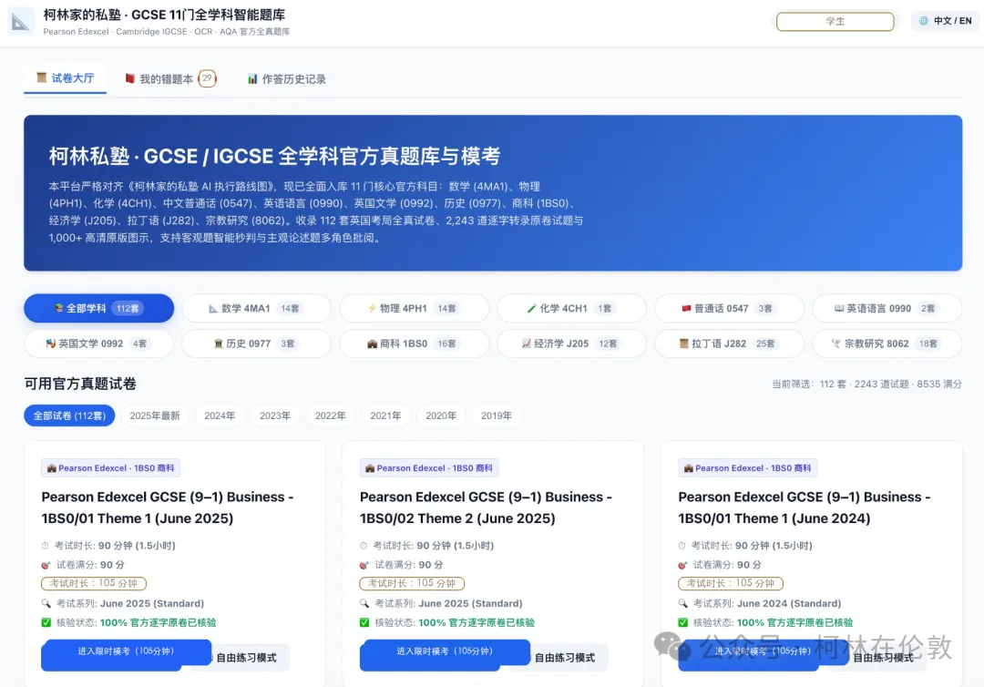Click the dove icon on 宗教研究 8062

tap(835, 343)
